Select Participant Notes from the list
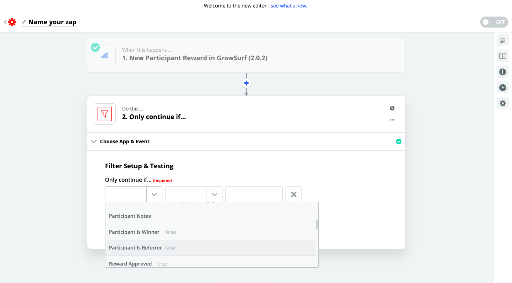 (210, 216)
